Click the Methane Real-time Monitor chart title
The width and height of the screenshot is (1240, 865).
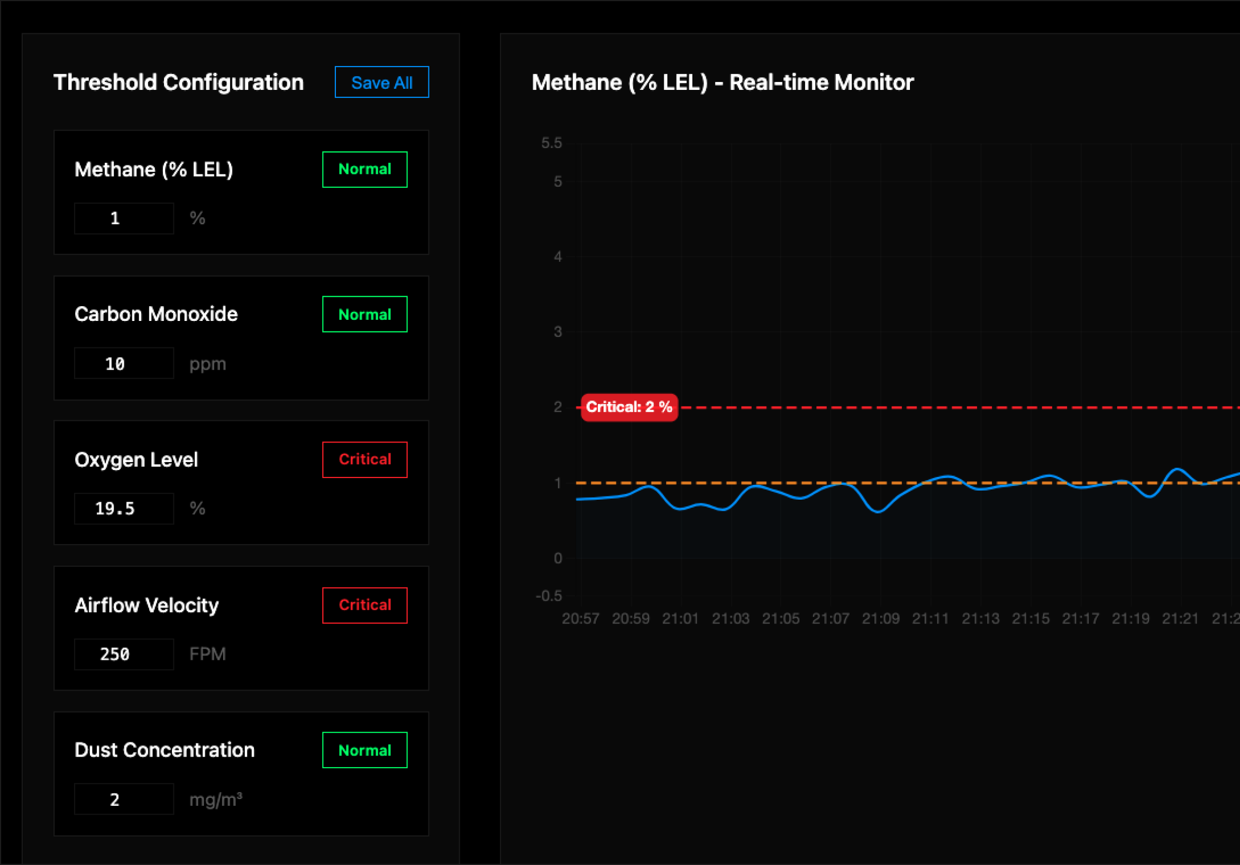pos(722,82)
